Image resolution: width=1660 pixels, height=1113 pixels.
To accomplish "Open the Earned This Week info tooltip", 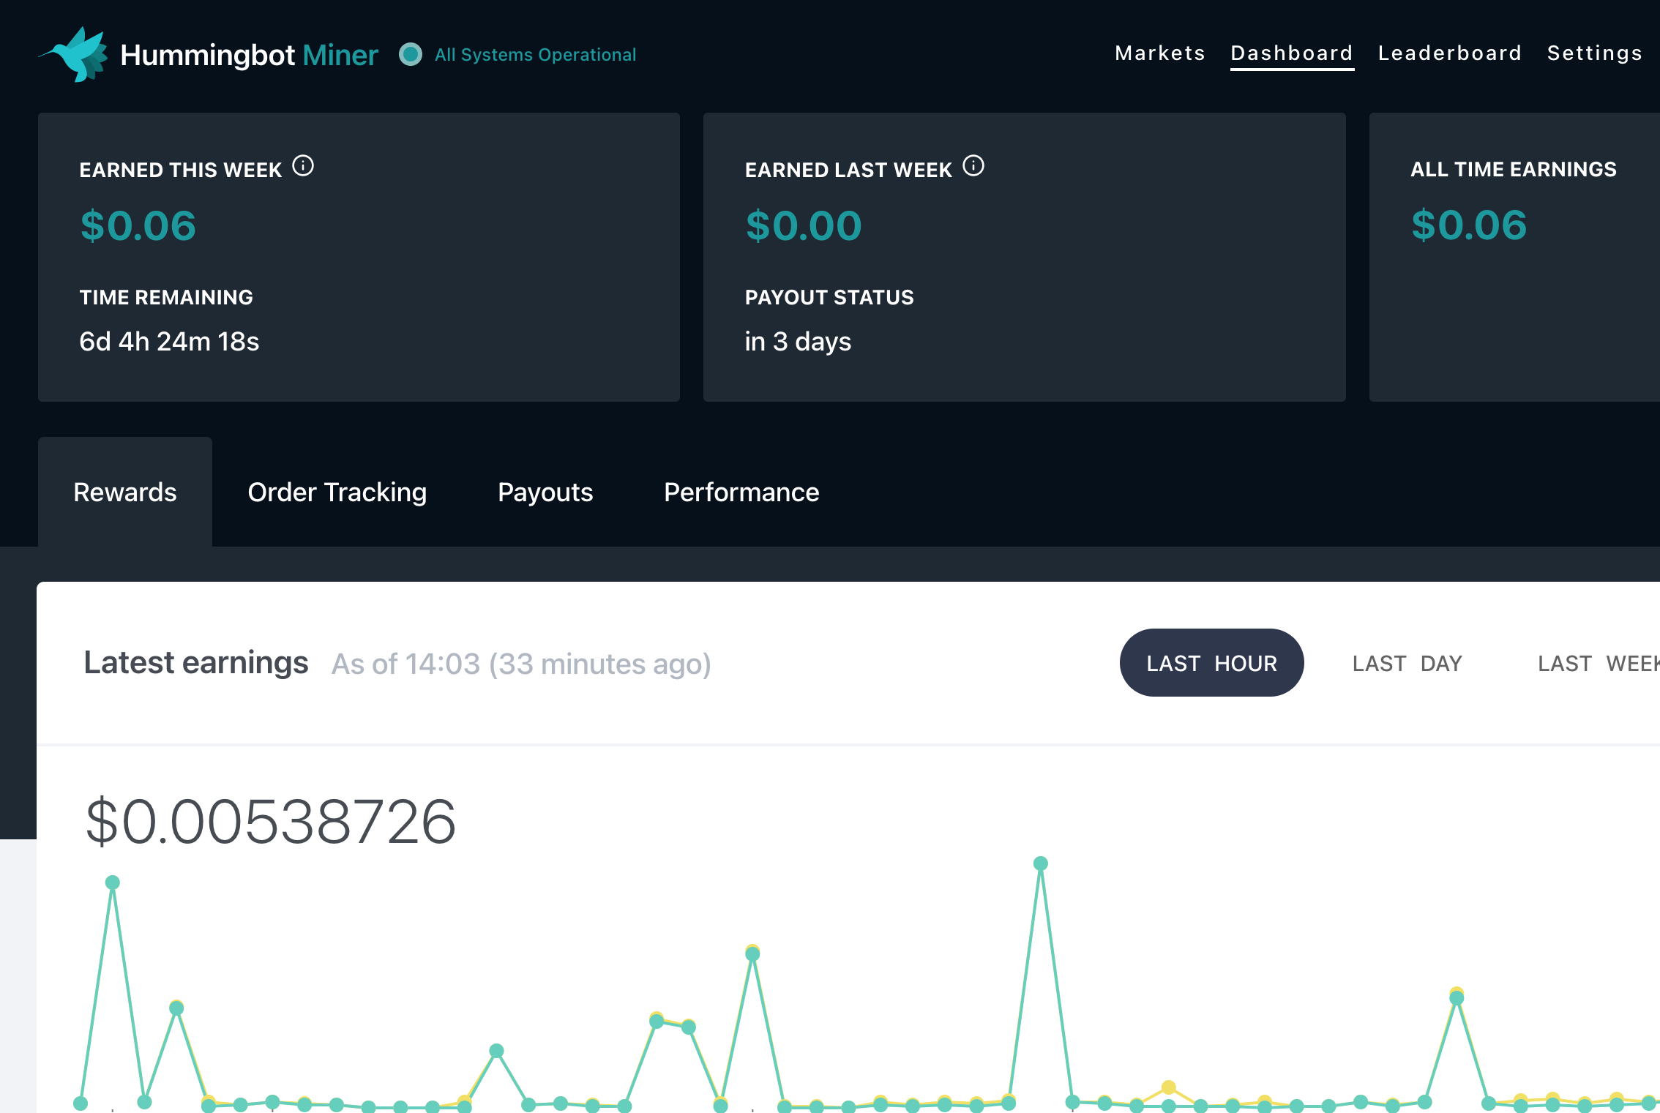I will coord(304,165).
